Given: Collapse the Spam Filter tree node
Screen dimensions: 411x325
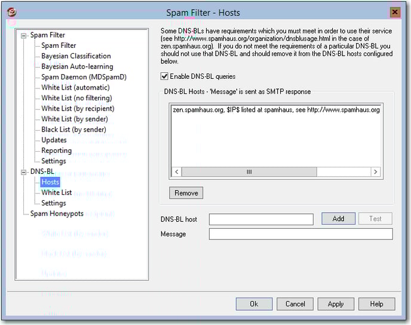Looking at the screenshot, I should [x=23, y=35].
